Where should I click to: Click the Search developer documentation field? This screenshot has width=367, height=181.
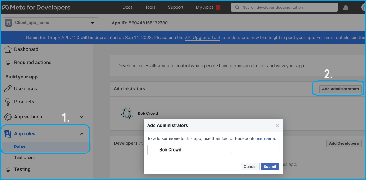(284, 7)
